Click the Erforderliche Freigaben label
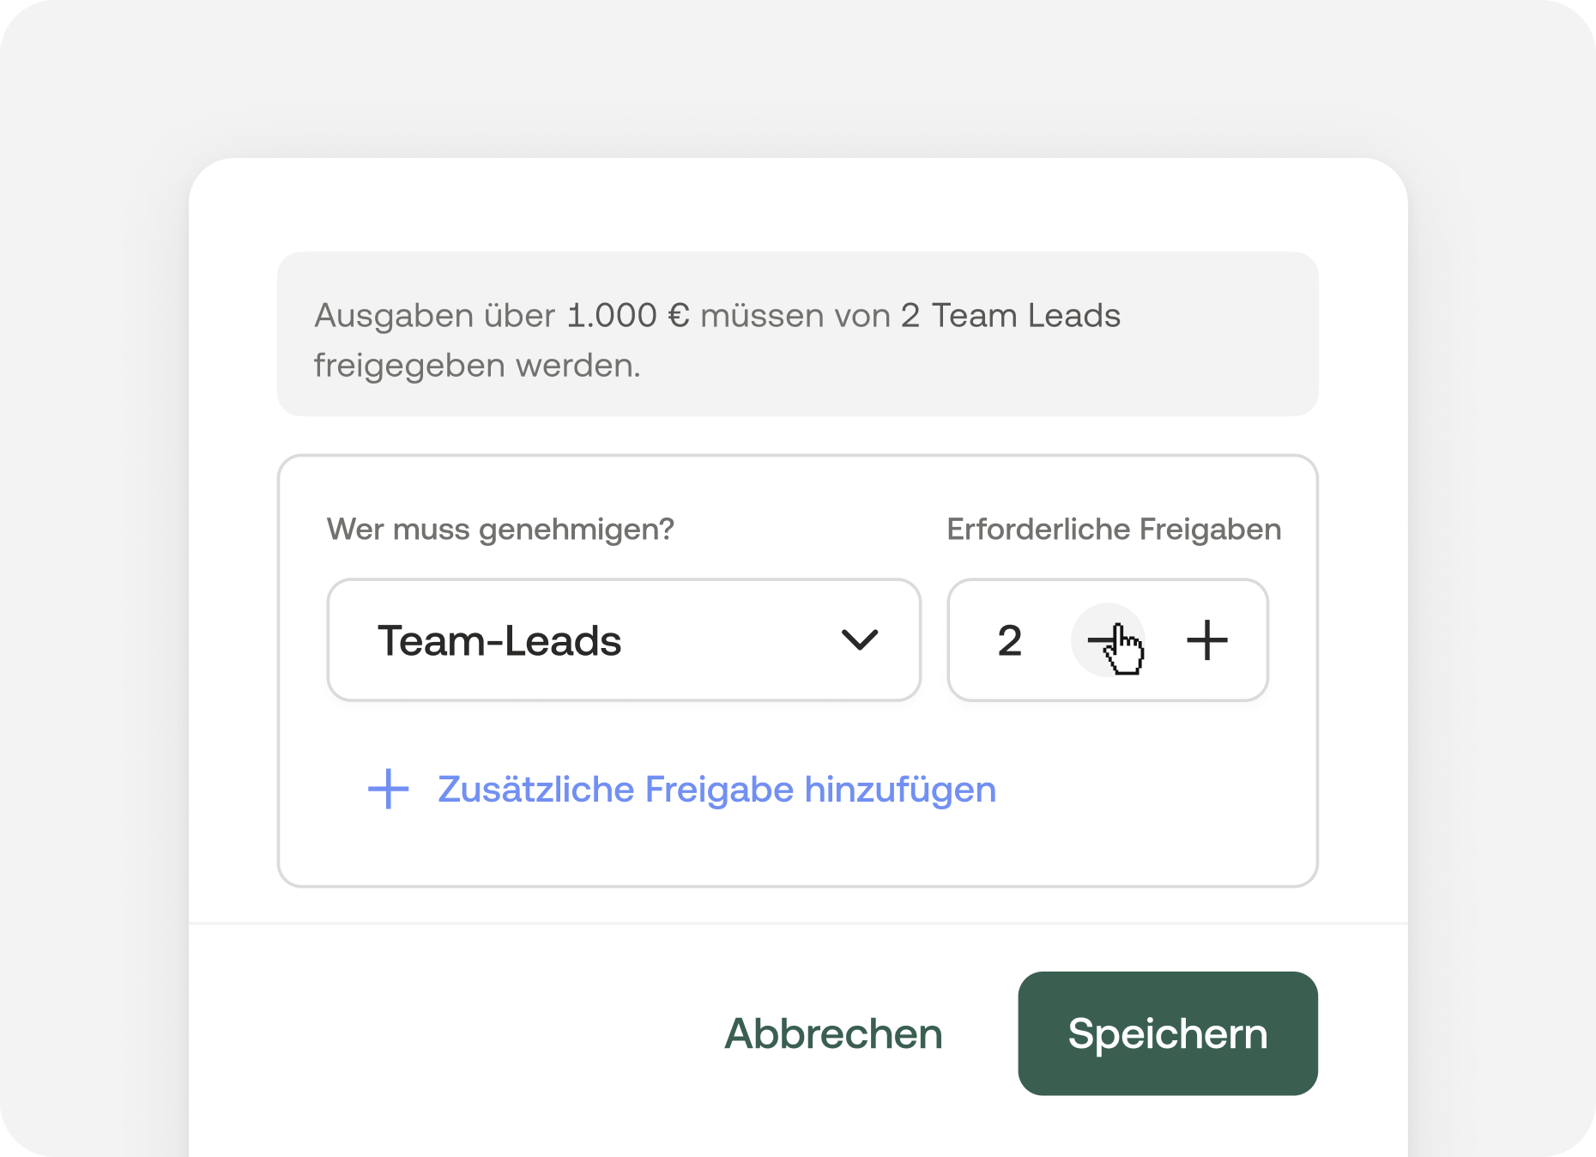The width and height of the screenshot is (1596, 1157). pyautogui.click(x=1113, y=529)
